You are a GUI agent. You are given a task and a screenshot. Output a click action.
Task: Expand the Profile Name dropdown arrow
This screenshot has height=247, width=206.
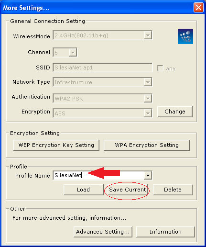click(x=148, y=176)
